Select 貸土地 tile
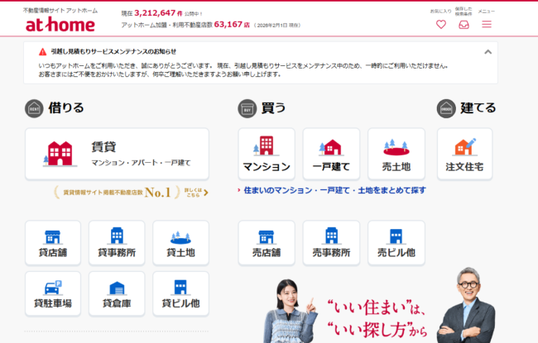The width and height of the screenshot is (538, 343). tap(180, 243)
